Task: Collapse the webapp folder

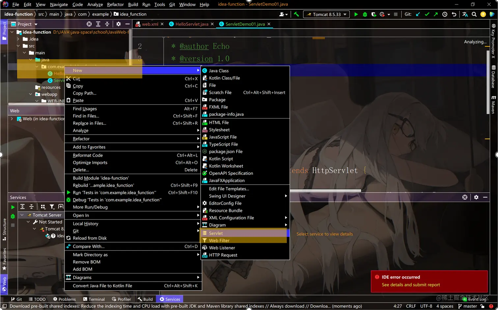Action: tap(31, 94)
